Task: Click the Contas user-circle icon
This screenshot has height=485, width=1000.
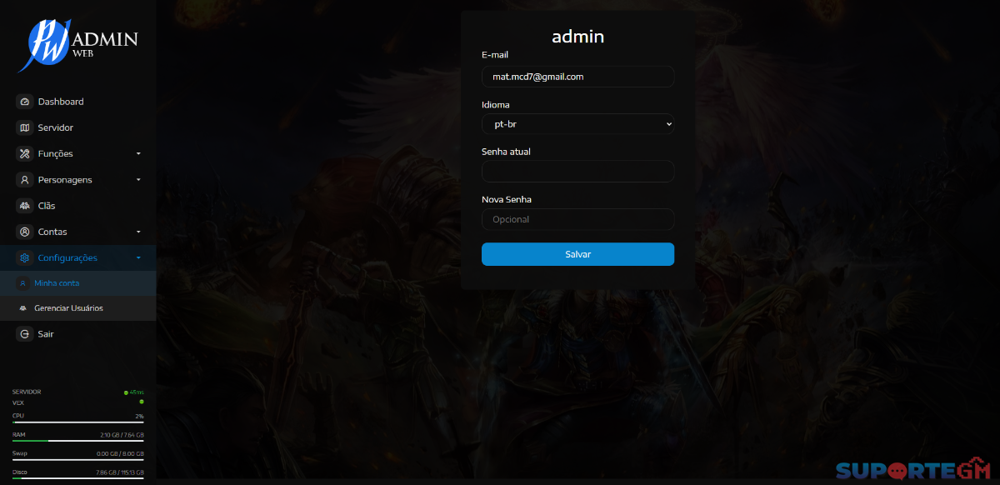Action: tap(24, 232)
